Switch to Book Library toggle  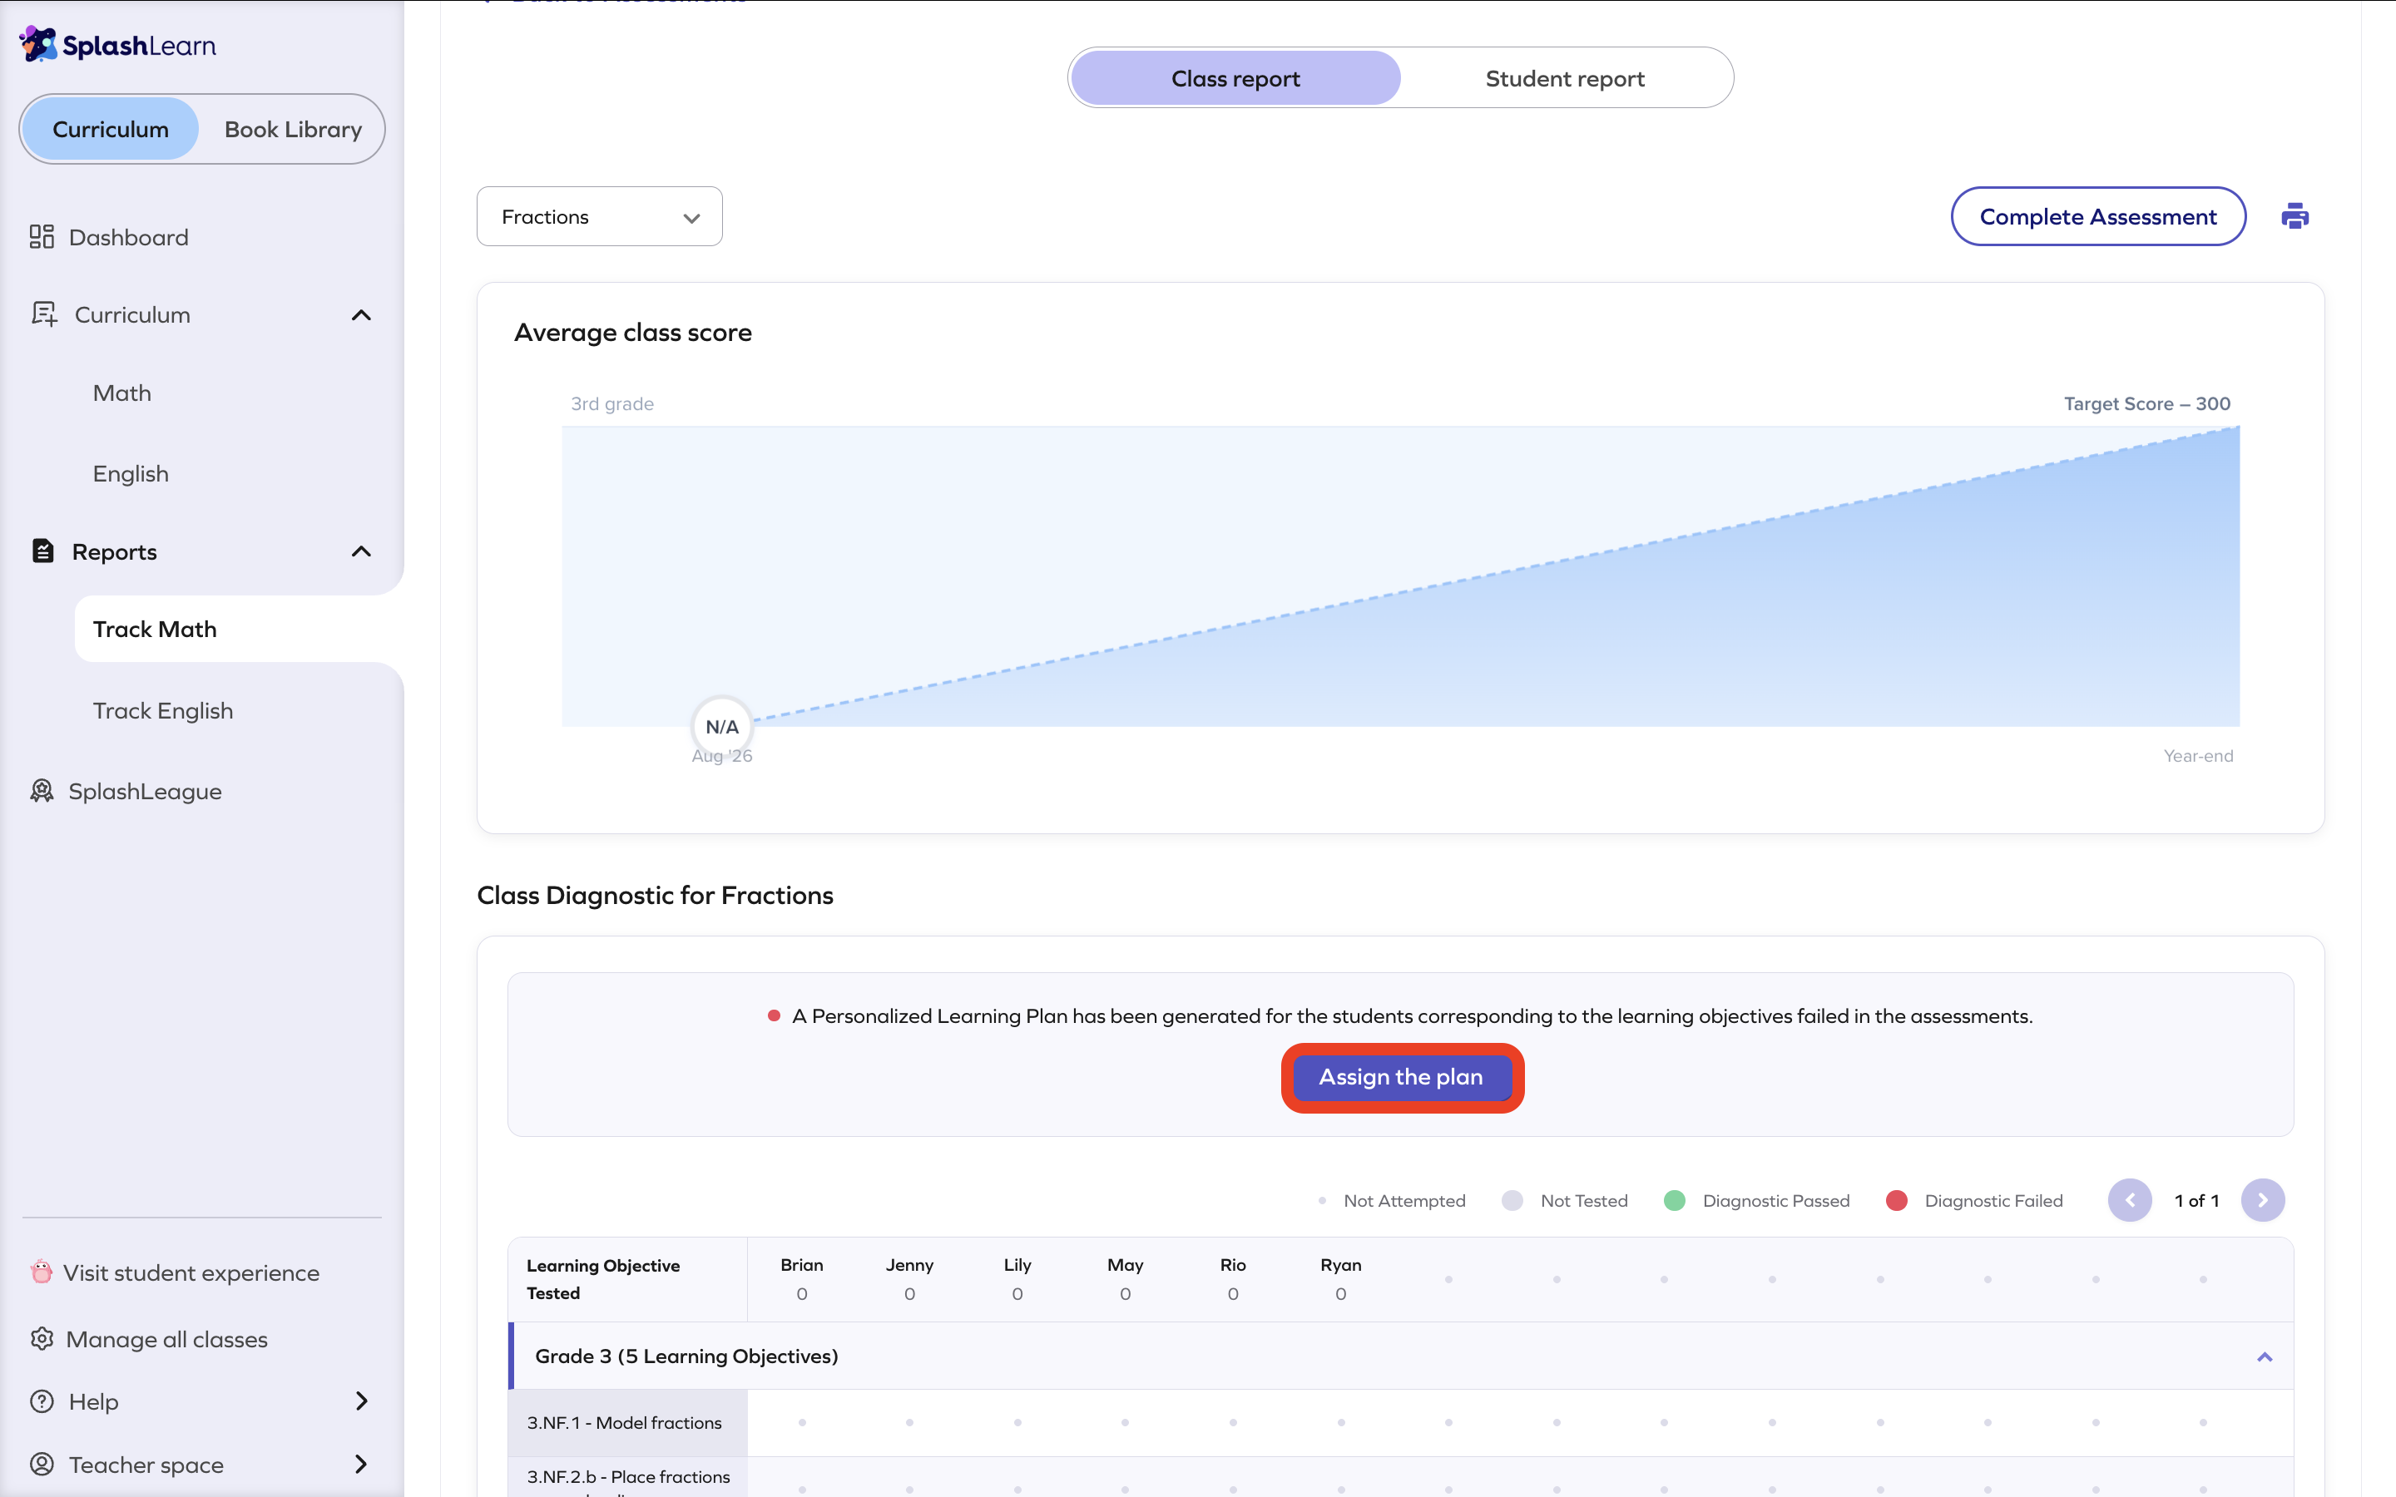[x=293, y=129]
